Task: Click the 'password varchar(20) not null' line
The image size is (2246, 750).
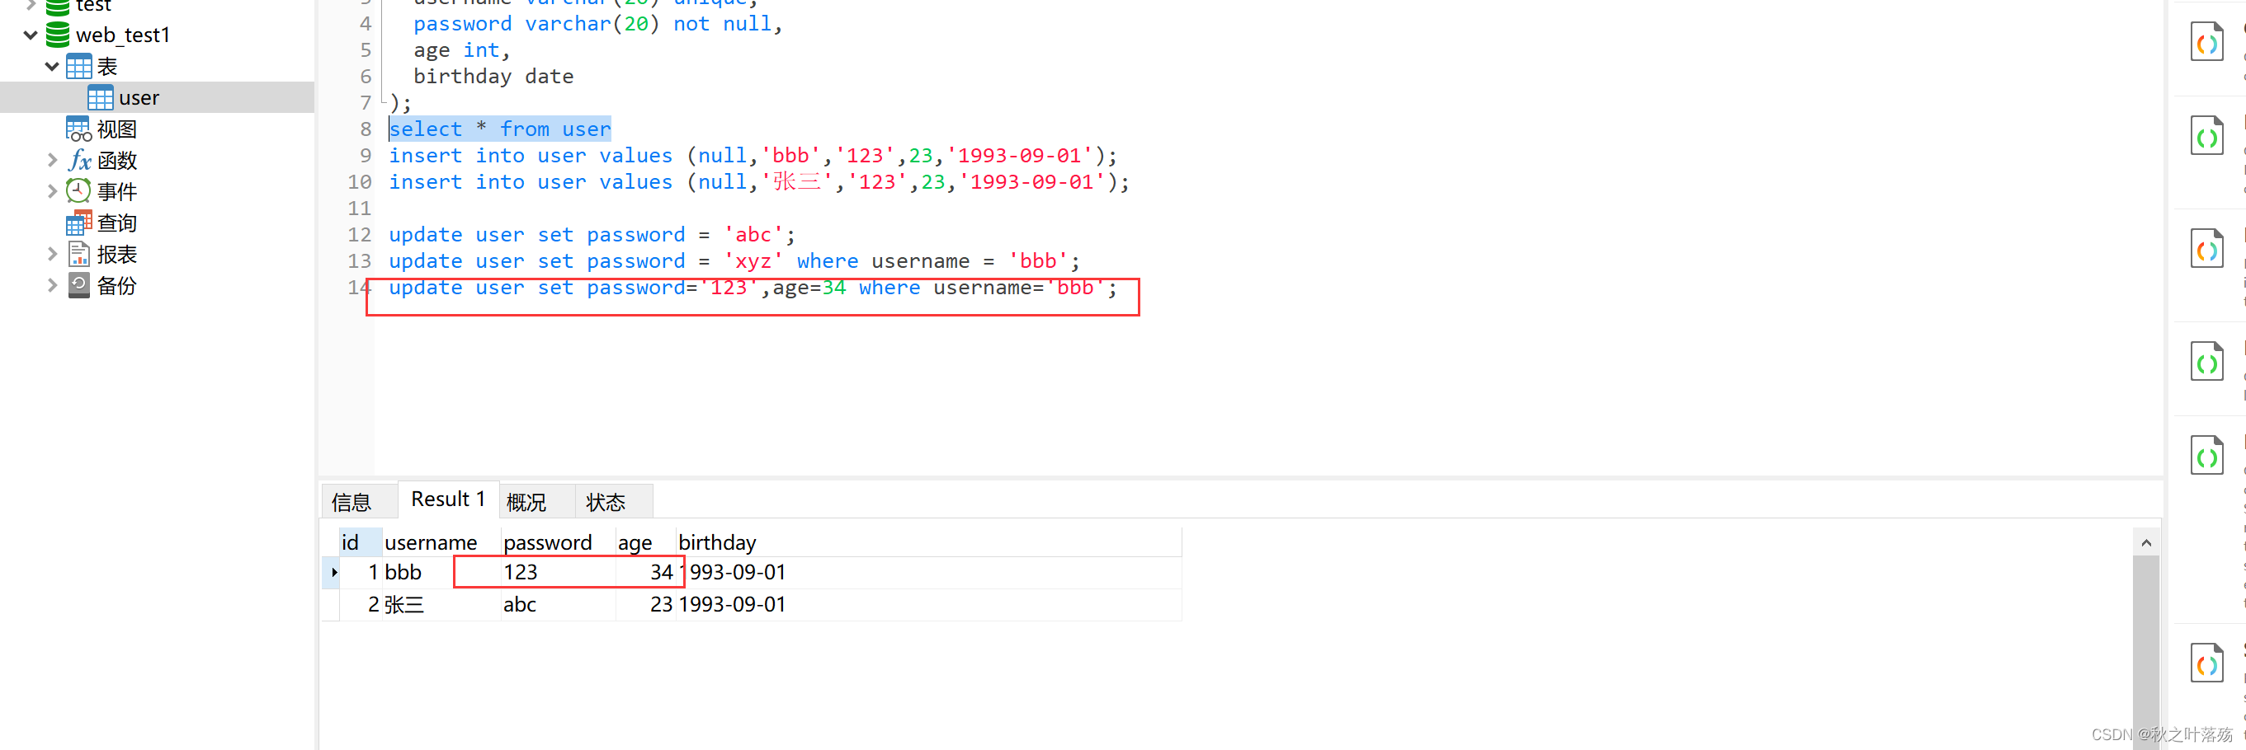Action: (598, 24)
